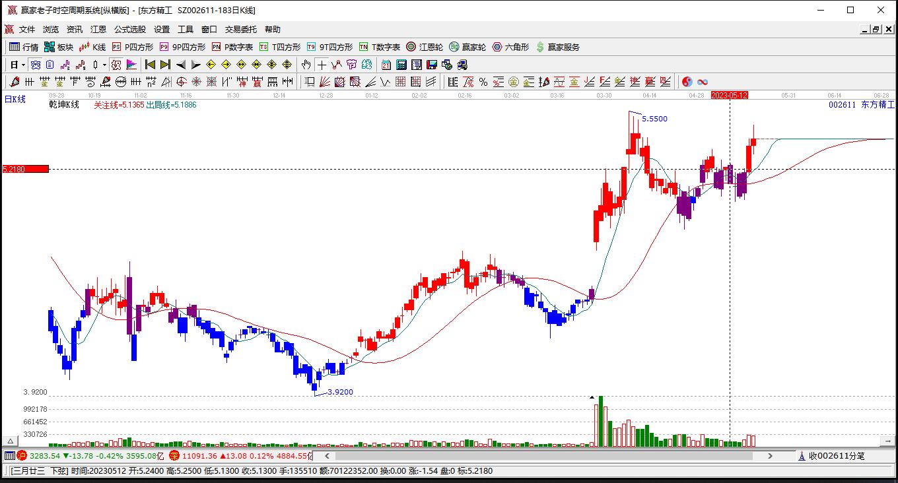Click the 日K线 label at chart top-left

15,99
